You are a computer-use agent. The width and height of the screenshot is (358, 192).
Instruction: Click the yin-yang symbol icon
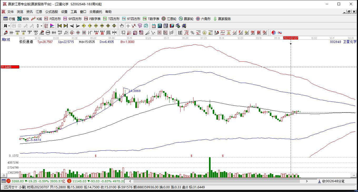coord(274,33)
